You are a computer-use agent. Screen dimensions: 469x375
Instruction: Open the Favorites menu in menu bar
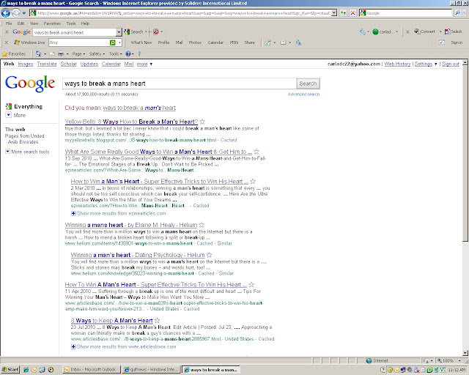click(x=52, y=23)
